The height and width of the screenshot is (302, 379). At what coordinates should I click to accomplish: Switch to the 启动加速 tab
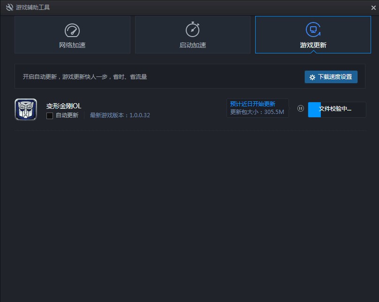192,35
